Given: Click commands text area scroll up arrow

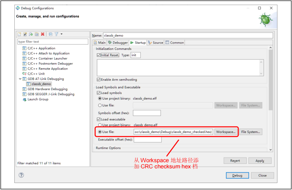Looking at the screenshot, I should (261, 62).
